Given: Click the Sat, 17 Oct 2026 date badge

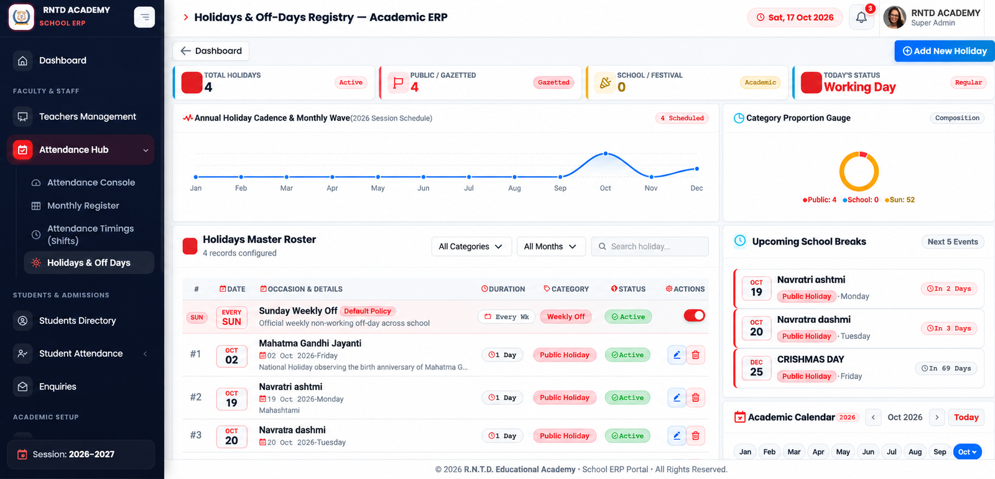Looking at the screenshot, I should pyautogui.click(x=795, y=17).
